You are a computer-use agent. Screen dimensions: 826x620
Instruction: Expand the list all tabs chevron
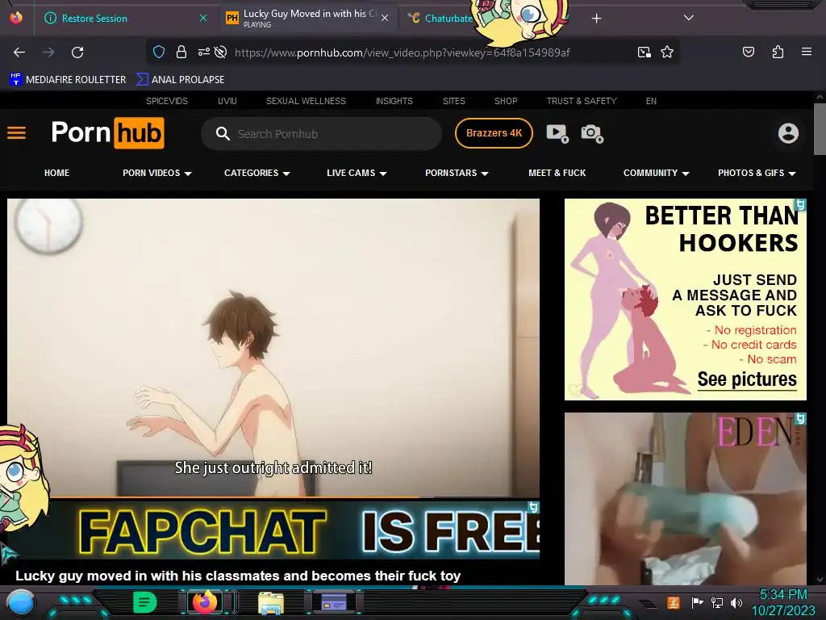[x=689, y=18]
